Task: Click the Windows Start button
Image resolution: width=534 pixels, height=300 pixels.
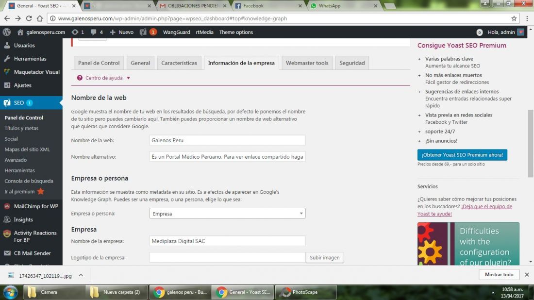Action: [x=11, y=292]
